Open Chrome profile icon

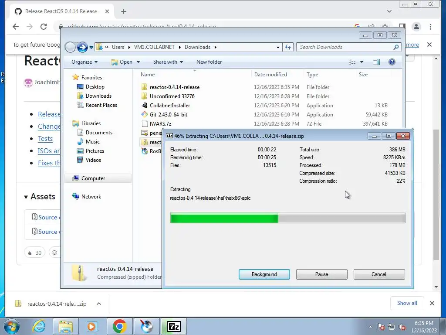click(x=416, y=27)
